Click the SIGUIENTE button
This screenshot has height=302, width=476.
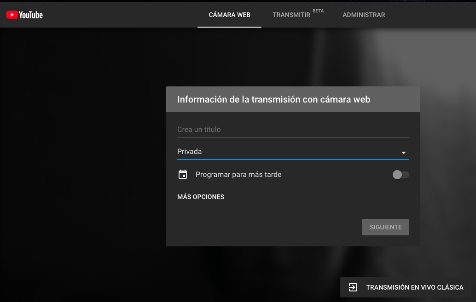coord(385,227)
